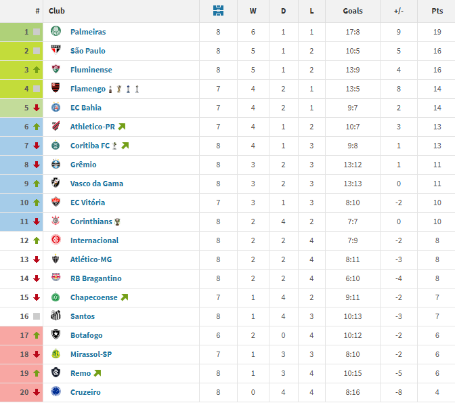Click the Club column header
Image resolution: width=455 pixels, height=403 pixels.
[57, 11]
